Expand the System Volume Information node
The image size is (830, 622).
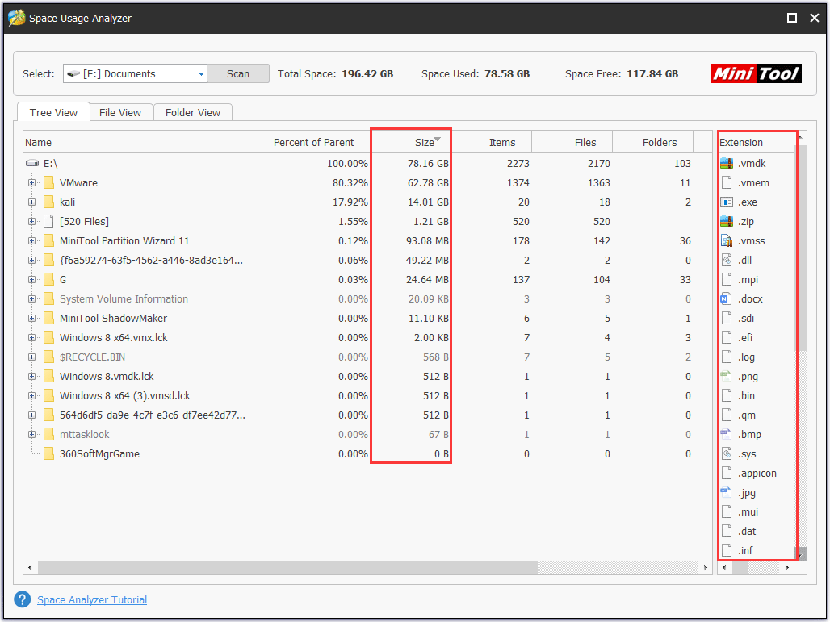click(x=31, y=298)
